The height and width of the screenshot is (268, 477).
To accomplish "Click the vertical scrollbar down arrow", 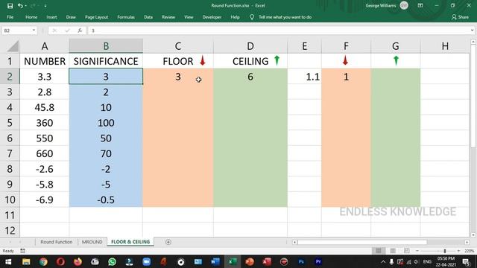I will click(473, 235).
